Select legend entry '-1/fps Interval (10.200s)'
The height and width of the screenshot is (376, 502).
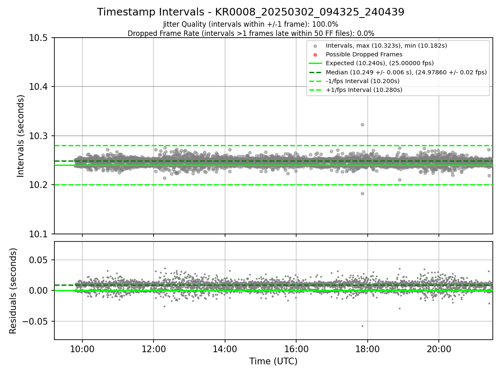363,81
